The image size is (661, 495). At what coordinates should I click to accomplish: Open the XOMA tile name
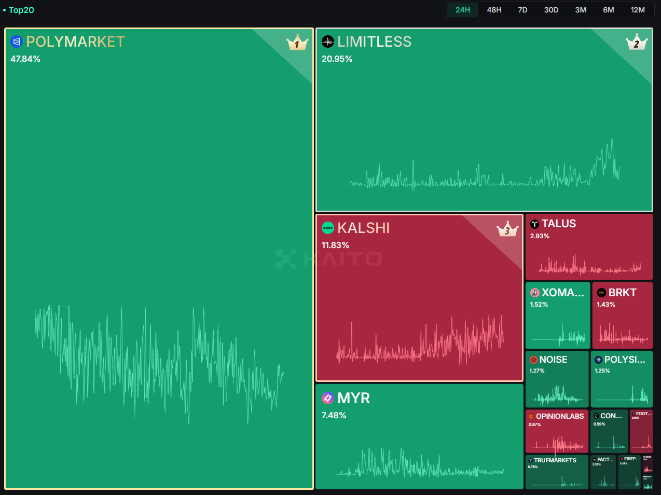point(563,293)
